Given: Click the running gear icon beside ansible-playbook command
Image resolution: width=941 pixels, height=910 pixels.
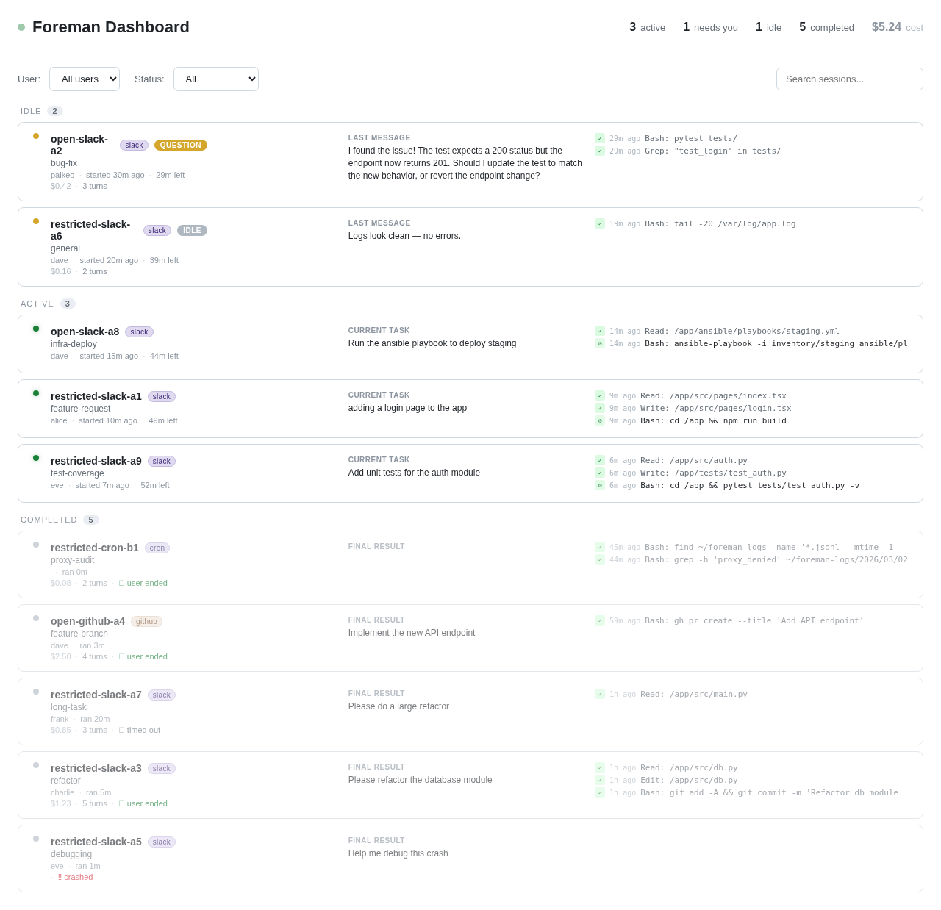Looking at the screenshot, I should click(600, 344).
